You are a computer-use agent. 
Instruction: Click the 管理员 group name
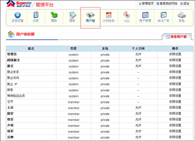(x=12, y=54)
